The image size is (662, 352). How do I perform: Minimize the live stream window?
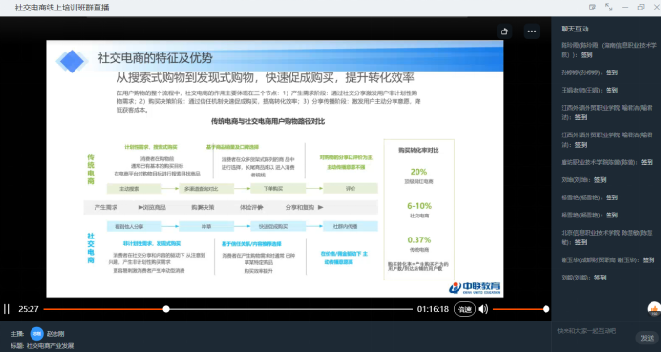625,8
